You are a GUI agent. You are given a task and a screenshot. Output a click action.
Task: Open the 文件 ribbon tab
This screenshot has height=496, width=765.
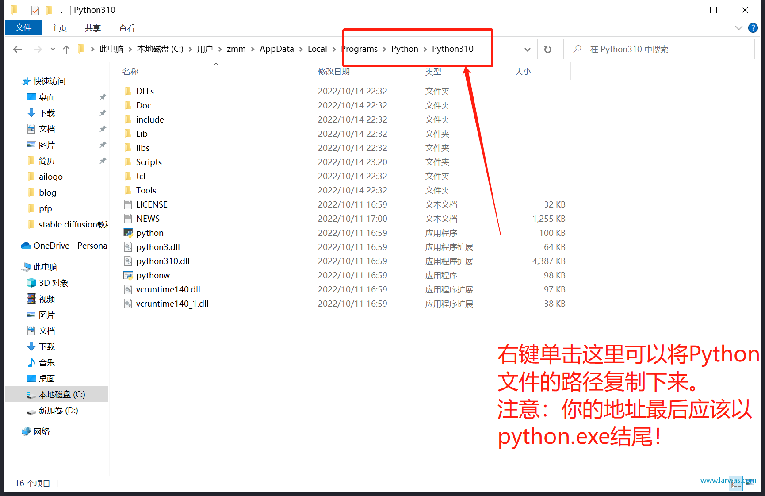point(23,27)
